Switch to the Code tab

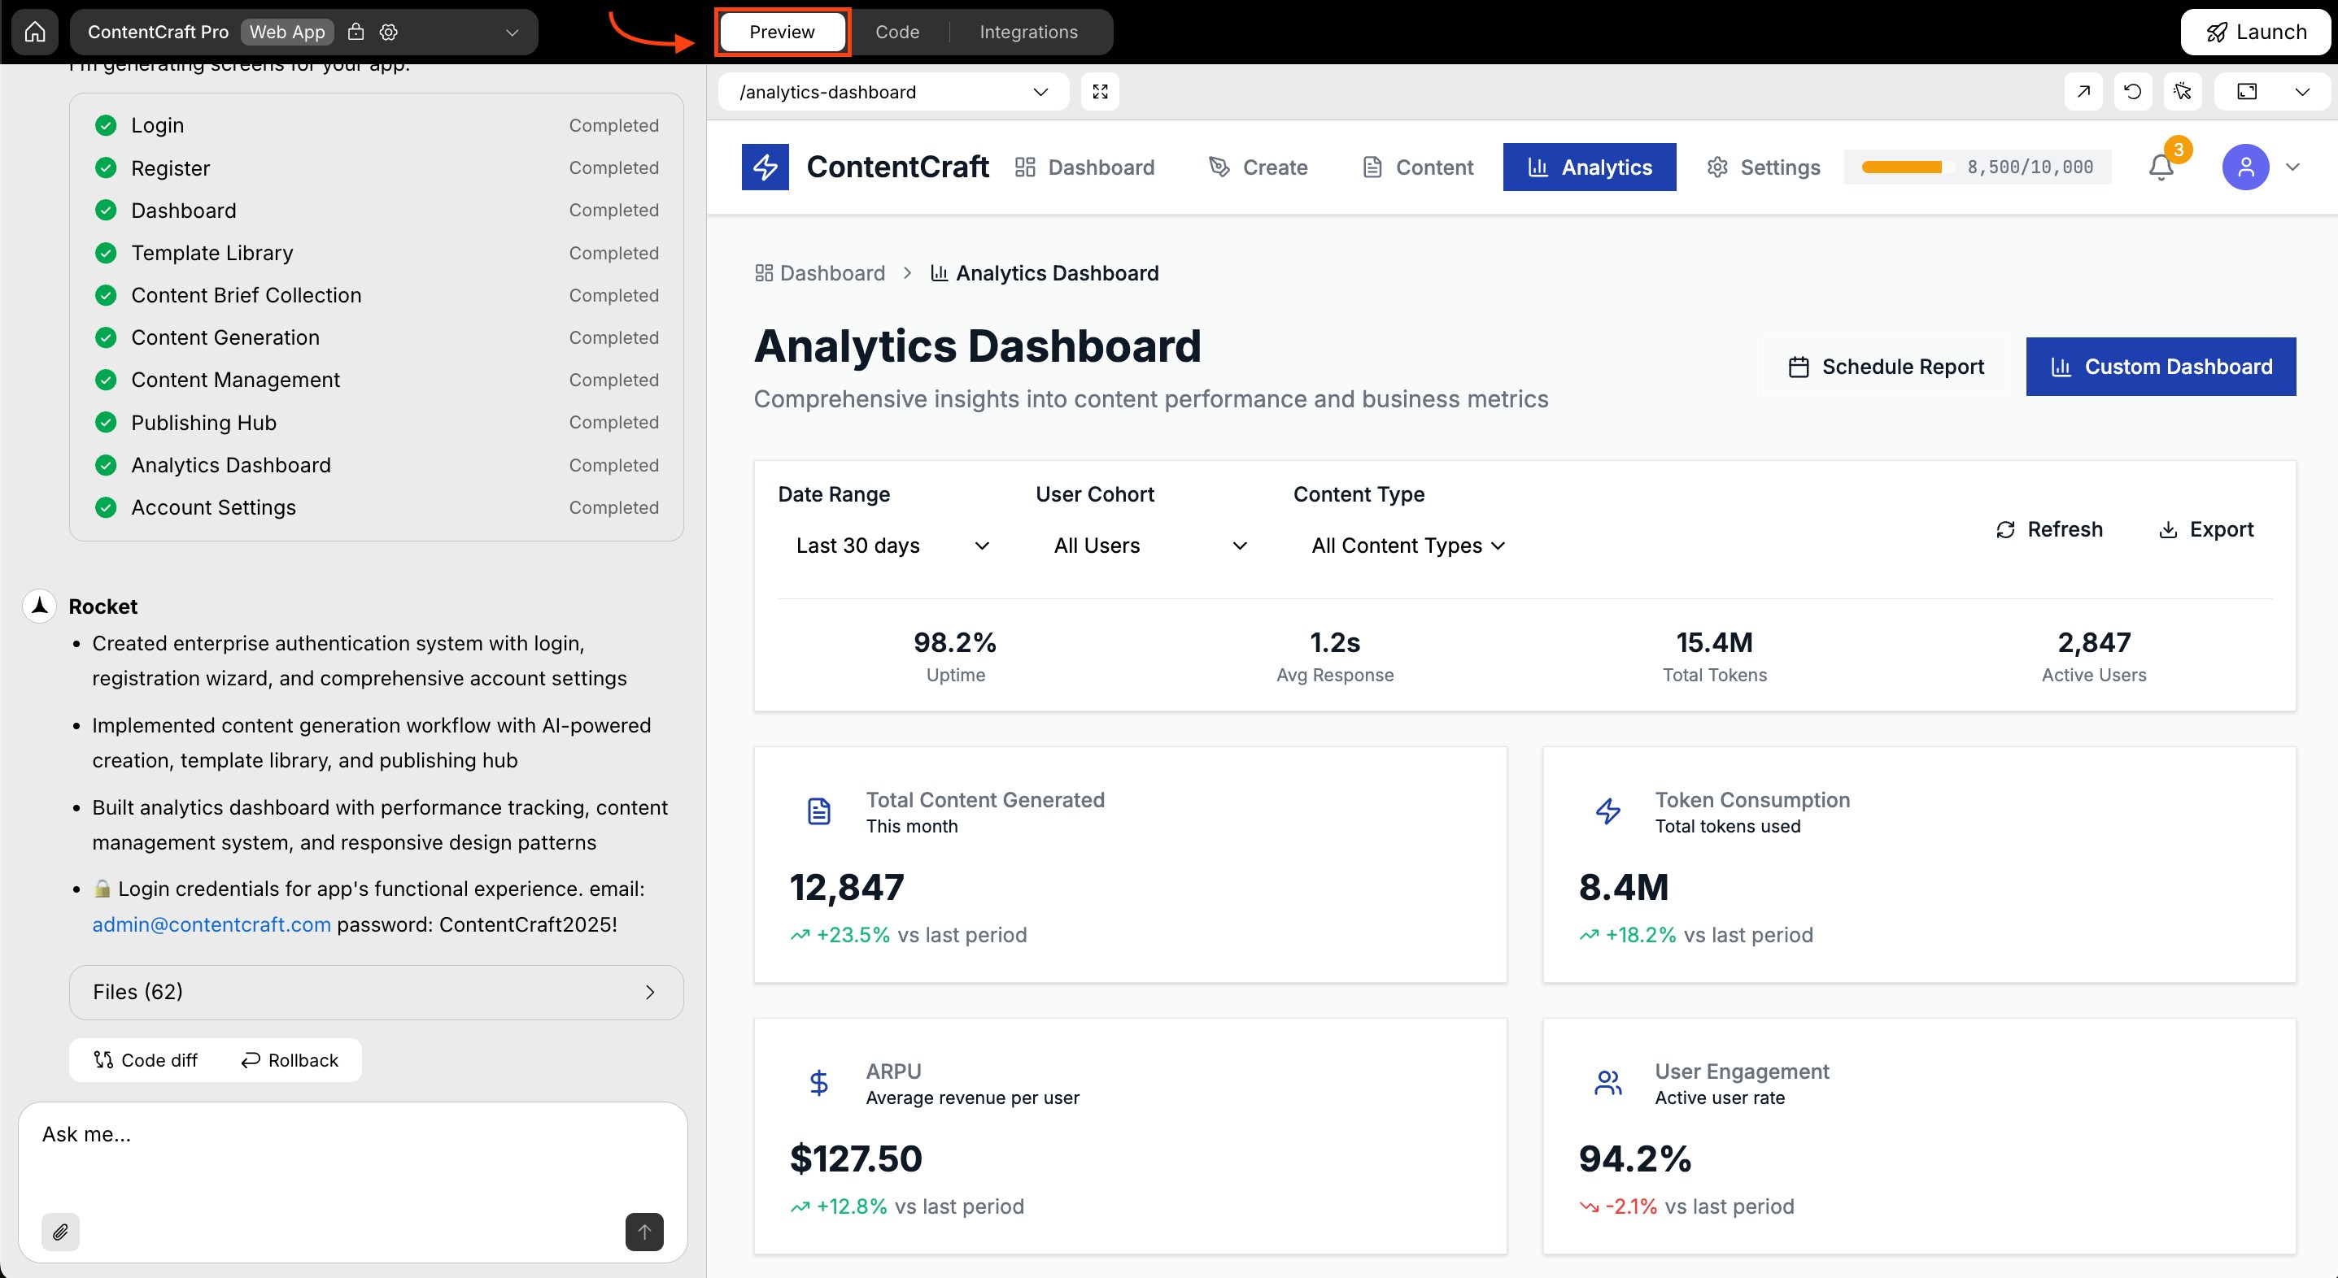tap(896, 31)
